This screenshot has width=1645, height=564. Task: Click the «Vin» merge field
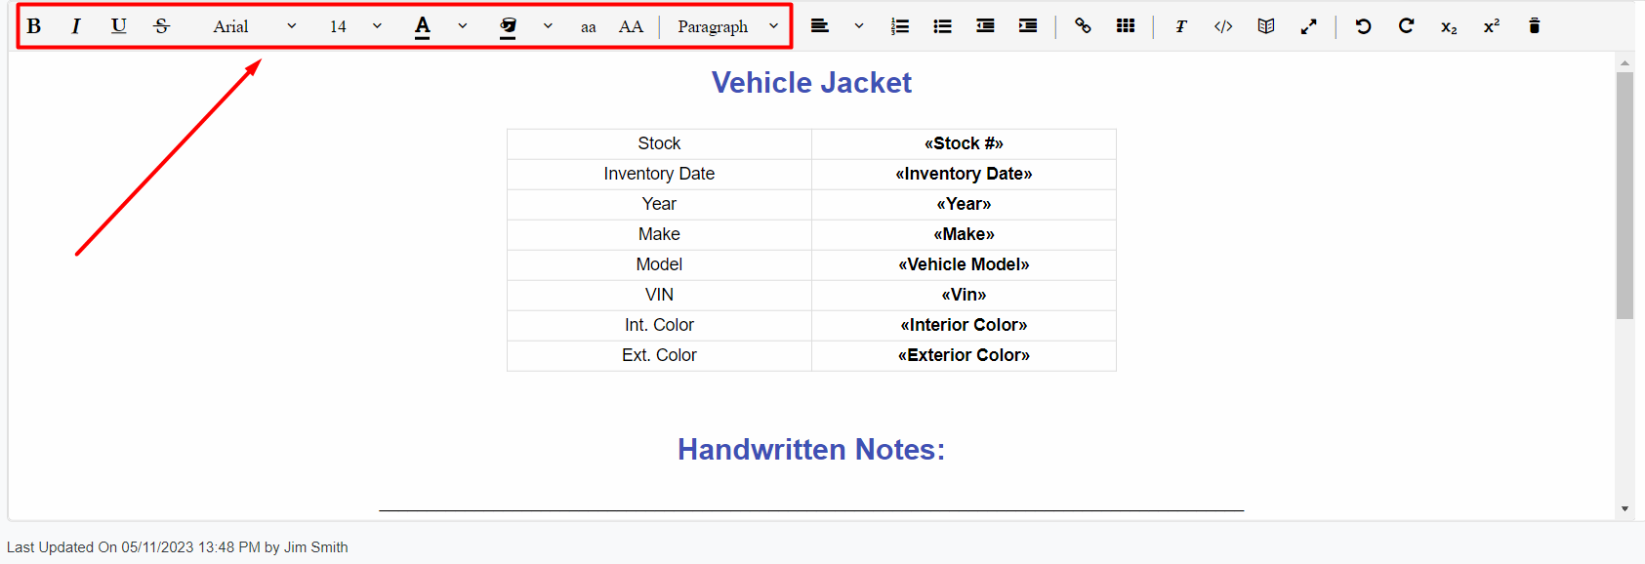[x=964, y=295]
